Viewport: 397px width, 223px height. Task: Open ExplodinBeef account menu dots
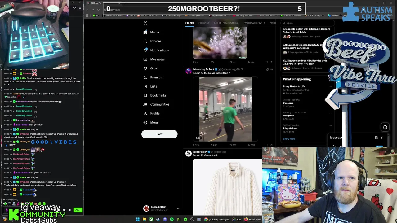pyautogui.click(x=178, y=208)
